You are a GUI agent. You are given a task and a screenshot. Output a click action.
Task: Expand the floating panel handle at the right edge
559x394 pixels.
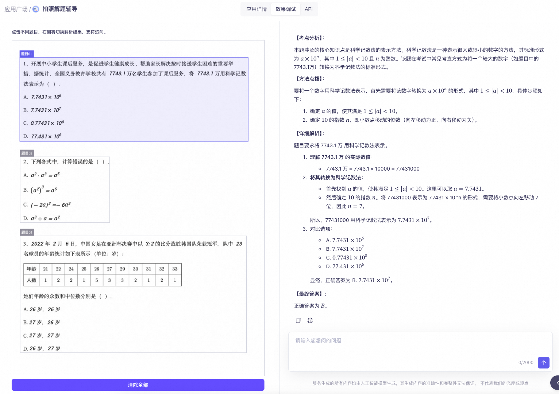point(555,383)
